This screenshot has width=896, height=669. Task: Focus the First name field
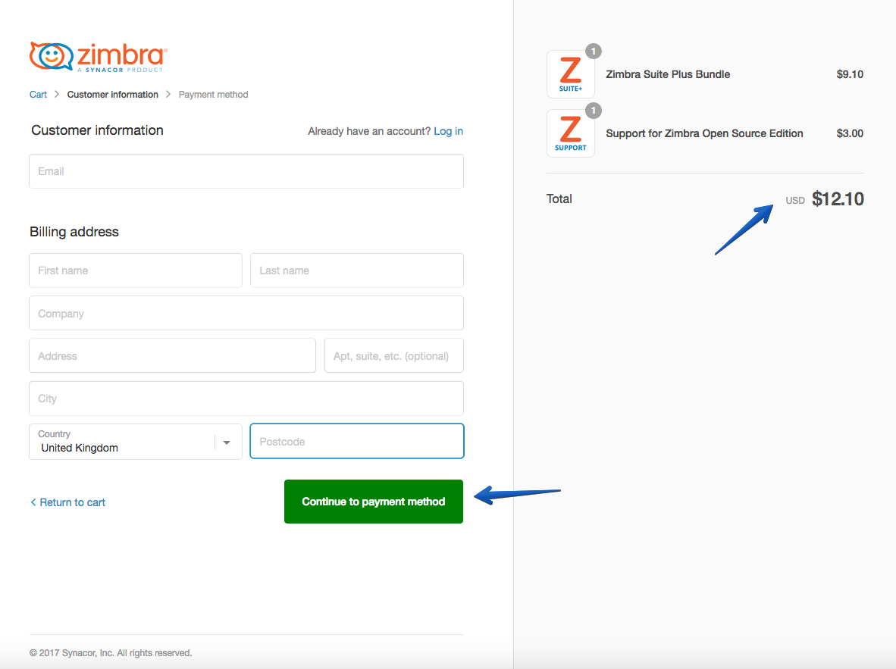click(136, 270)
